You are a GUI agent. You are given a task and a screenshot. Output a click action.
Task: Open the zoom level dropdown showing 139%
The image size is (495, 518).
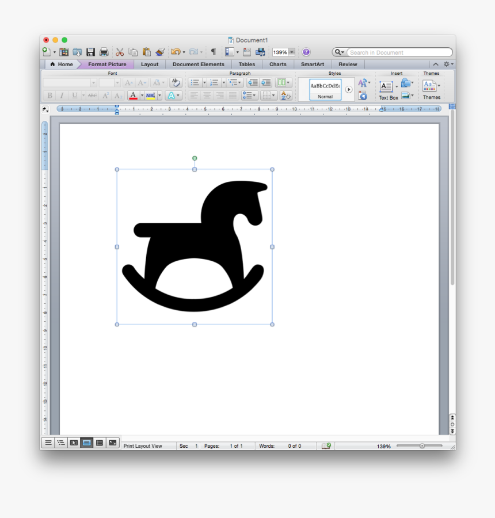click(291, 52)
